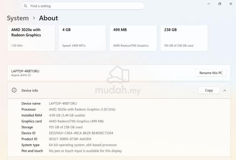Screen dimensions: 236x160
Task: Collapse the Device info section
Action: point(225,90)
